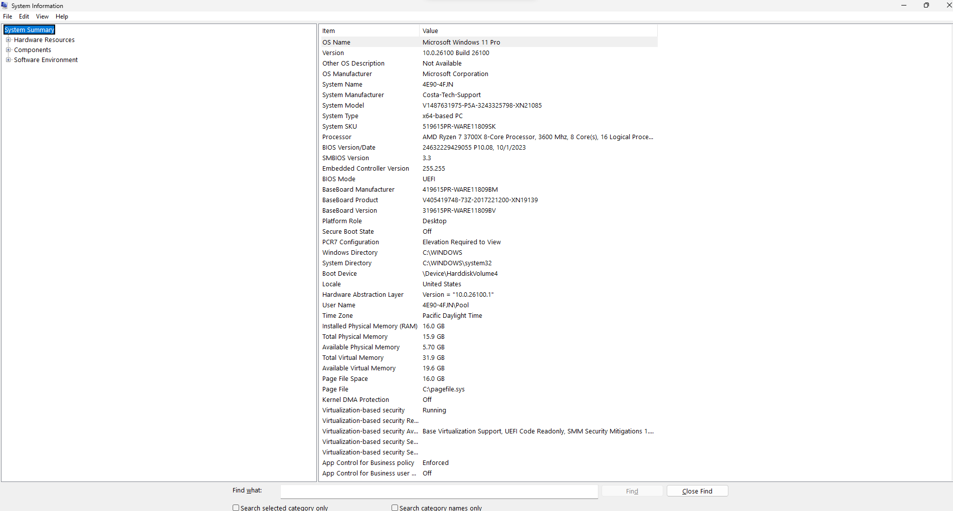Select the Version row item
The width and height of the screenshot is (953, 511).
tap(488, 53)
